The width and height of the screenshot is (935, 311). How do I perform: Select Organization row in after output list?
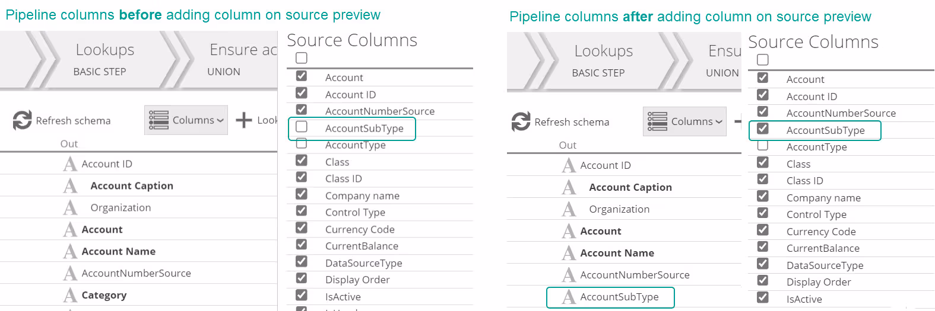point(624,209)
